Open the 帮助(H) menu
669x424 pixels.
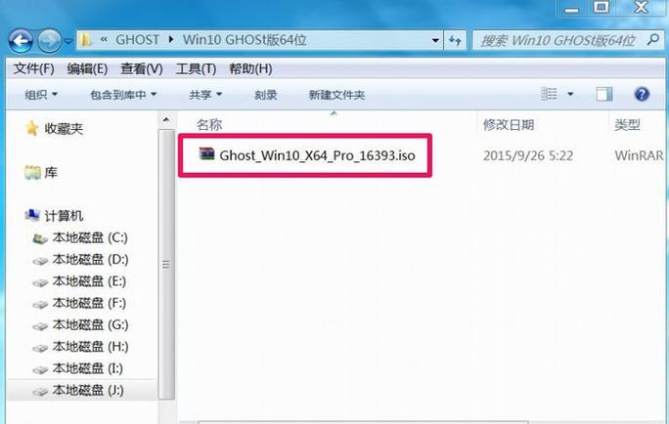click(x=250, y=68)
